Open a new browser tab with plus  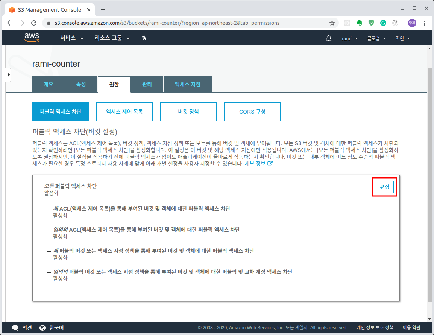103,10
